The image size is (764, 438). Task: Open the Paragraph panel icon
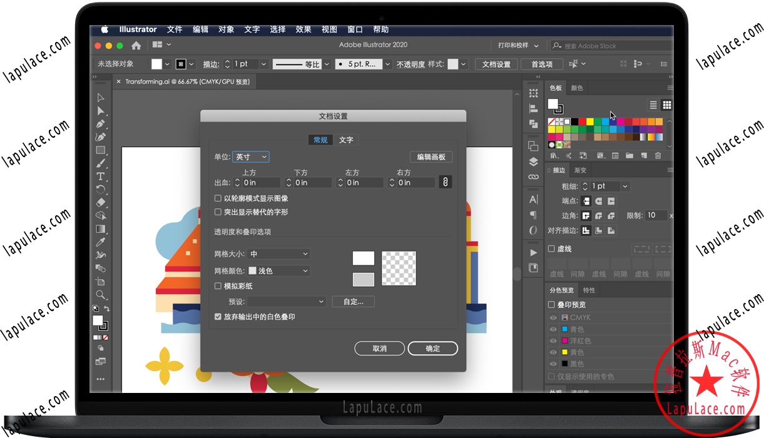click(533, 215)
